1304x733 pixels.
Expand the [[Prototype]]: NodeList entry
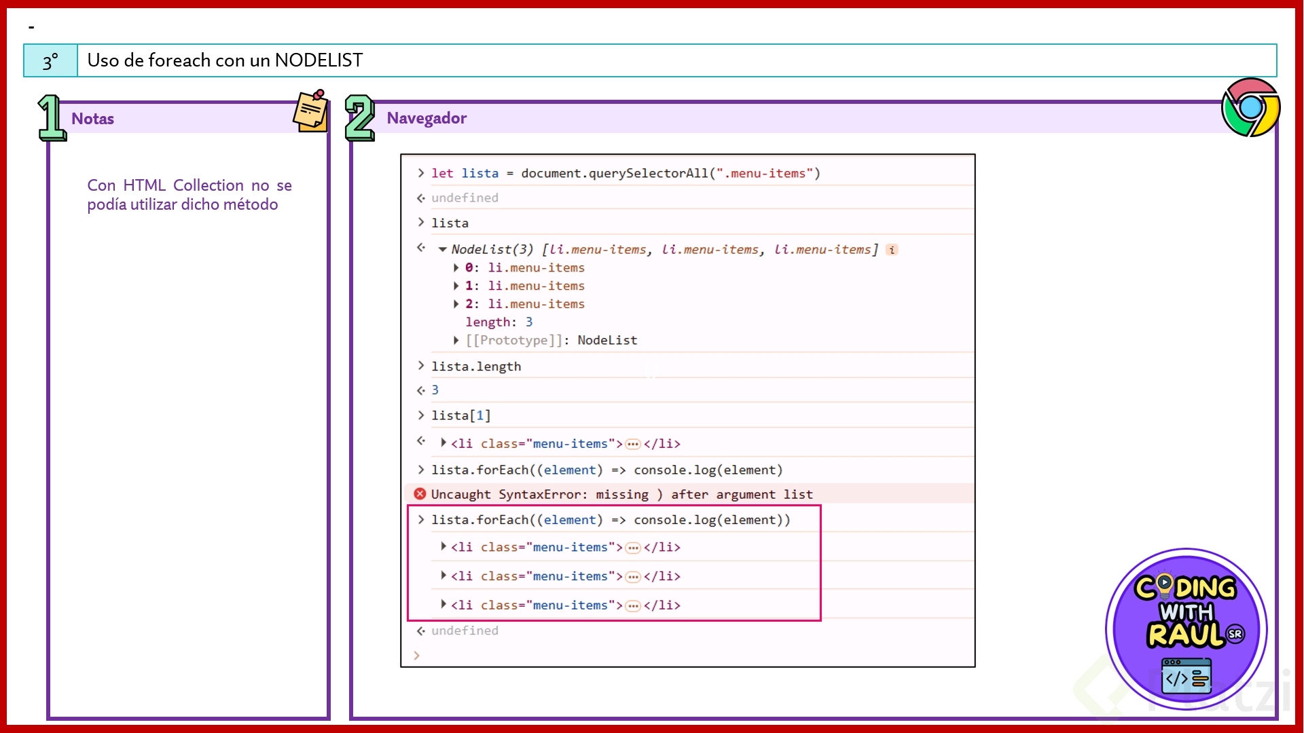(456, 340)
